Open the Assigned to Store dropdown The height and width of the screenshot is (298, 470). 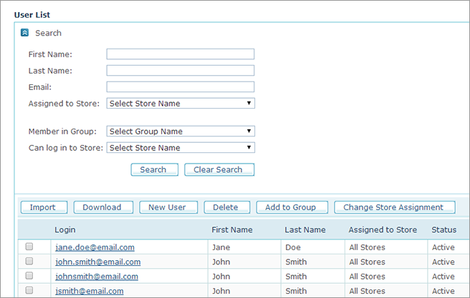point(181,104)
